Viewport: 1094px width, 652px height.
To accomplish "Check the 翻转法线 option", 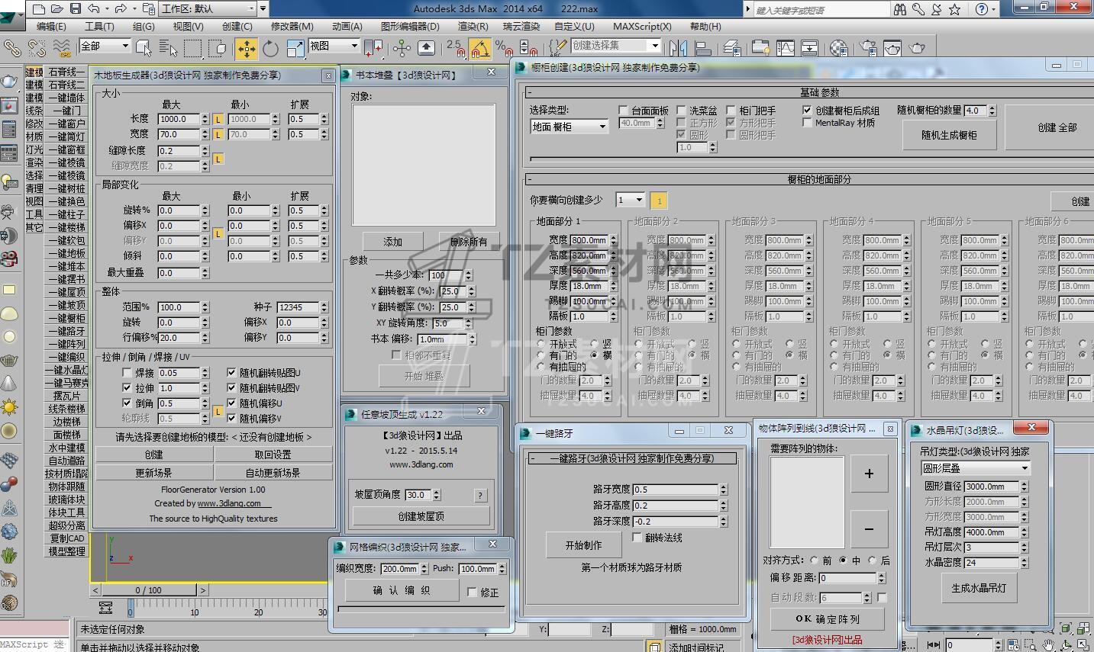I will [x=637, y=538].
